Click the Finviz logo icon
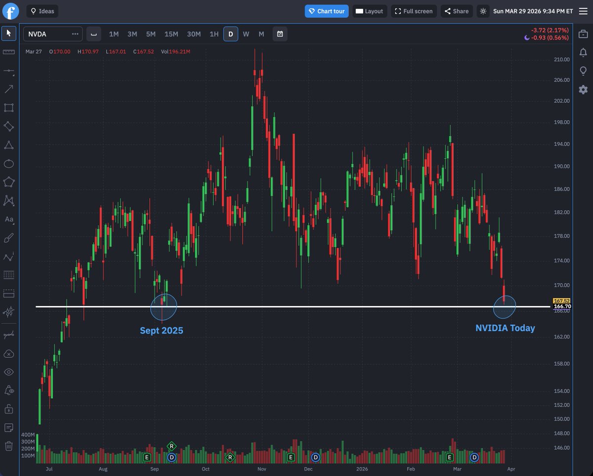This screenshot has width=593, height=476. pyautogui.click(x=10, y=11)
